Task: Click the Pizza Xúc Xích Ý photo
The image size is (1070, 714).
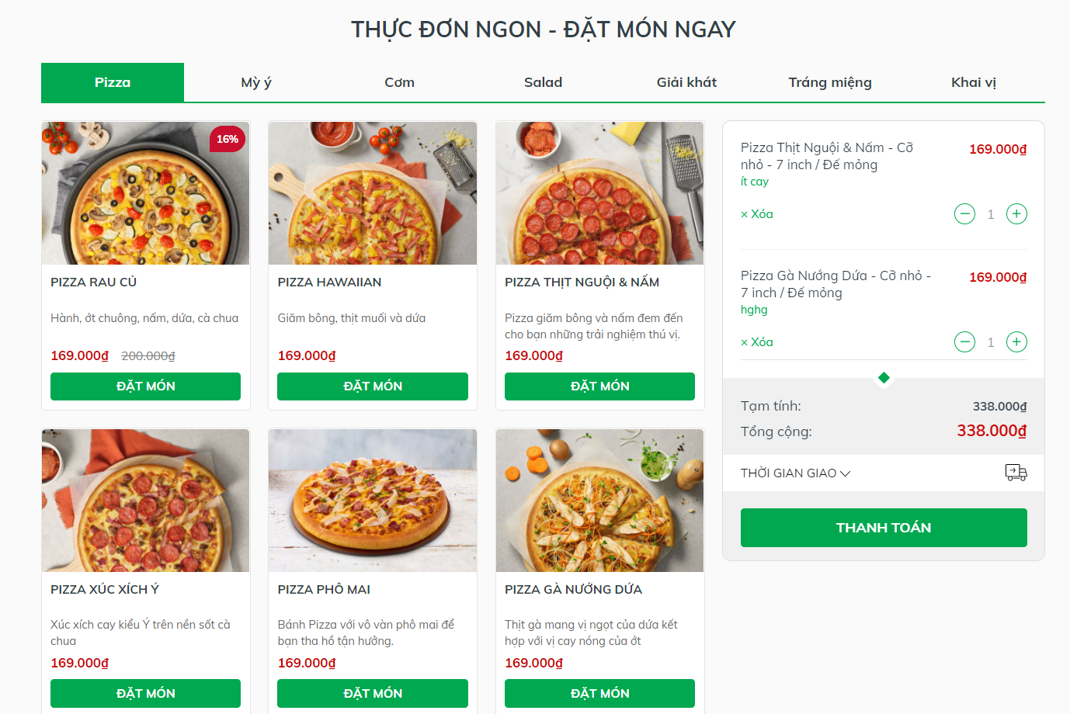Action: [145, 501]
